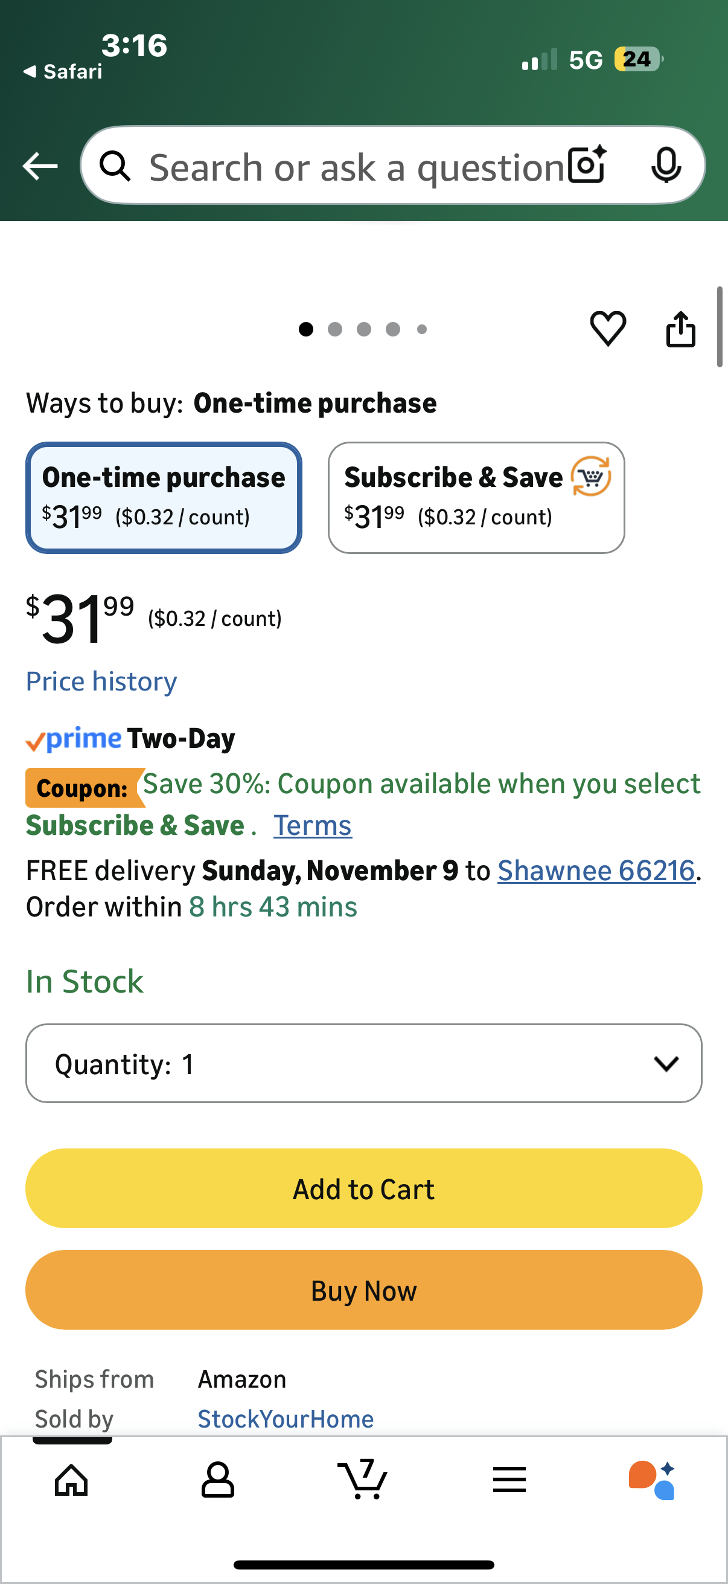The image size is (728, 1584).
Task: View second product image dot
Action: pos(335,330)
